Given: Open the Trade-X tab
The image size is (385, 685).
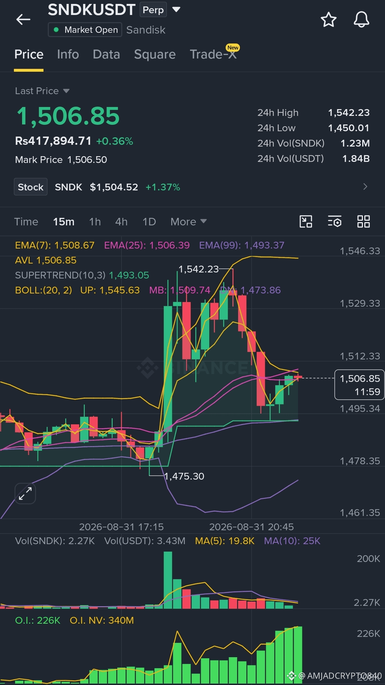Looking at the screenshot, I should 213,54.
